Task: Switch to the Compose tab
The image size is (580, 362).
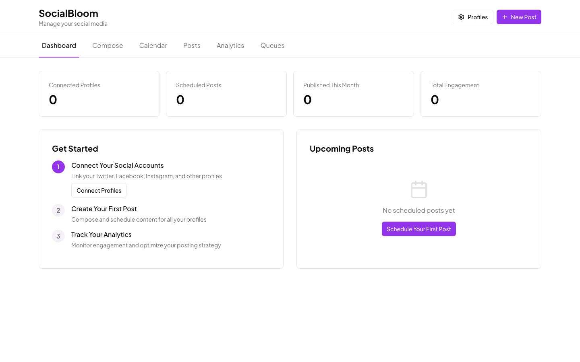Action: [108, 45]
